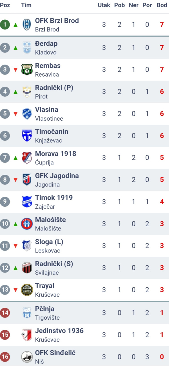
Task: Open the Sloga (L) team link
Action: pyautogui.click(x=49, y=242)
